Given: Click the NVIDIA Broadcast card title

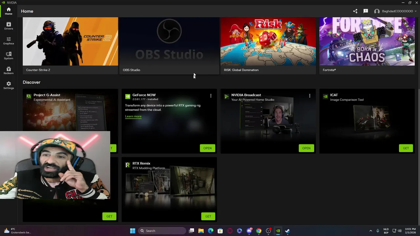Looking at the screenshot, I should tap(246, 95).
